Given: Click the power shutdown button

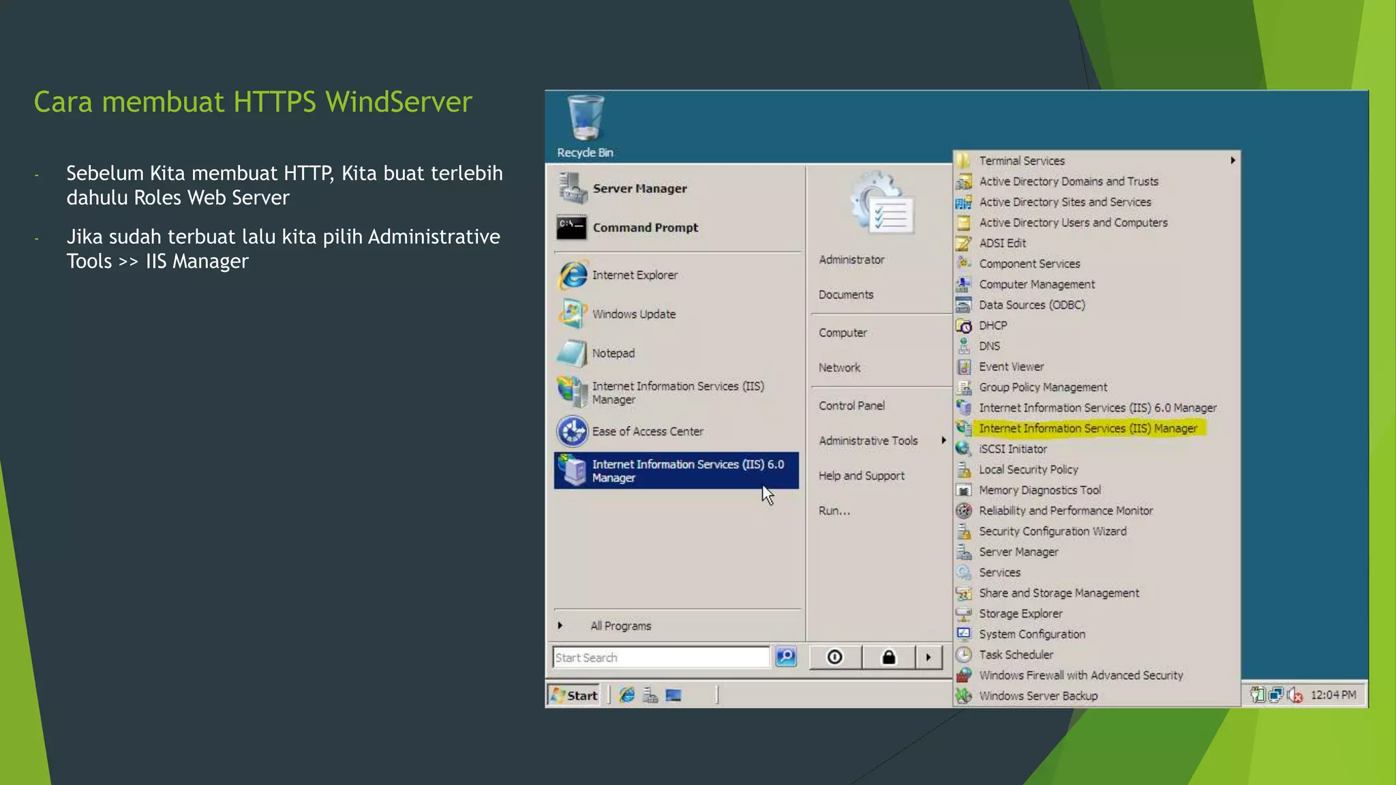Looking at the screenshot, I should [835, 657].
